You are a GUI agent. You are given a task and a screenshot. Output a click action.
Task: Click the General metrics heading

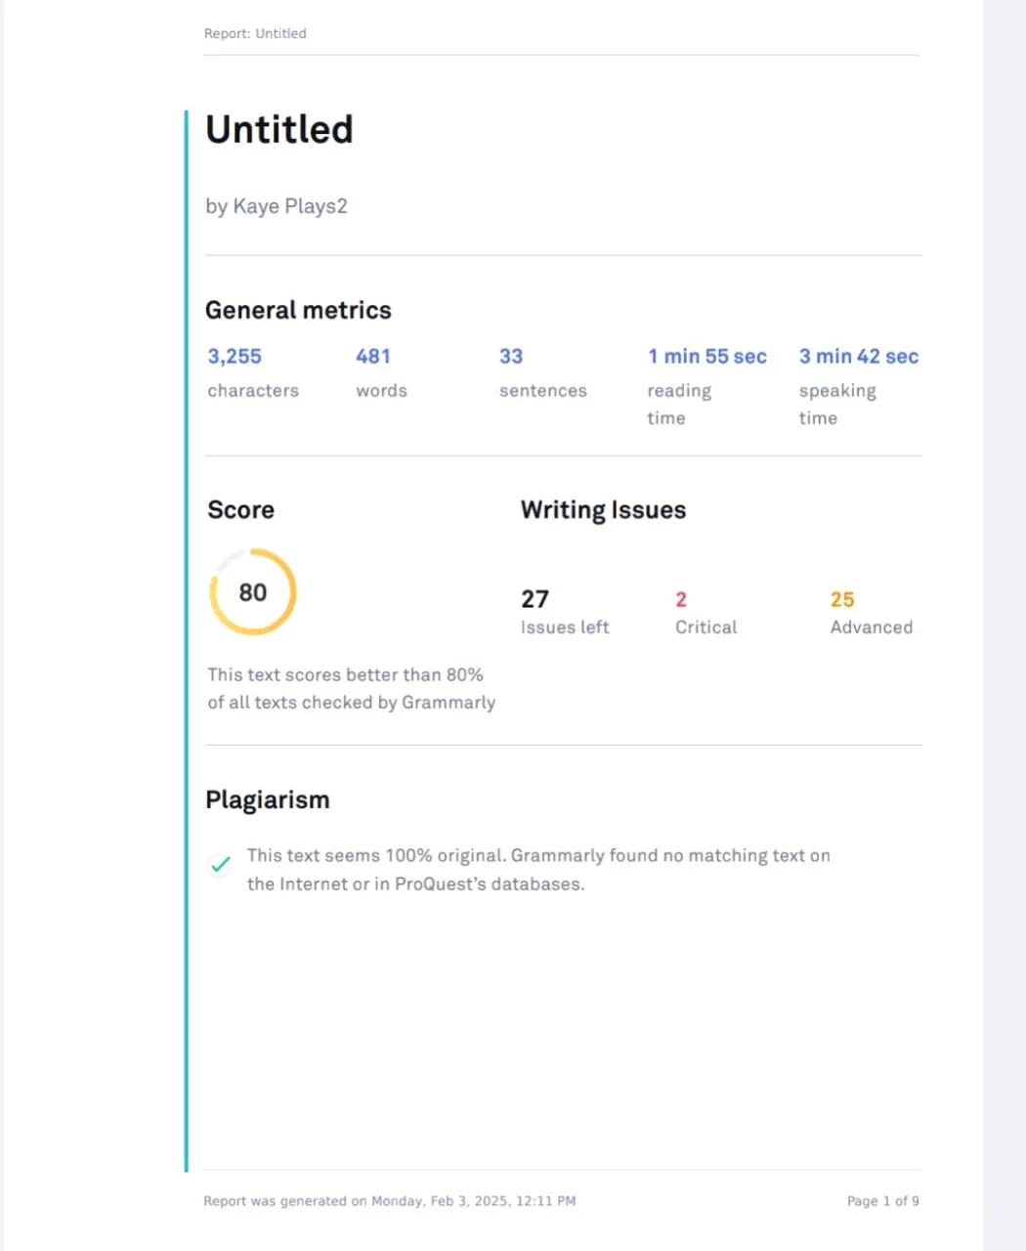click(298, 311)
